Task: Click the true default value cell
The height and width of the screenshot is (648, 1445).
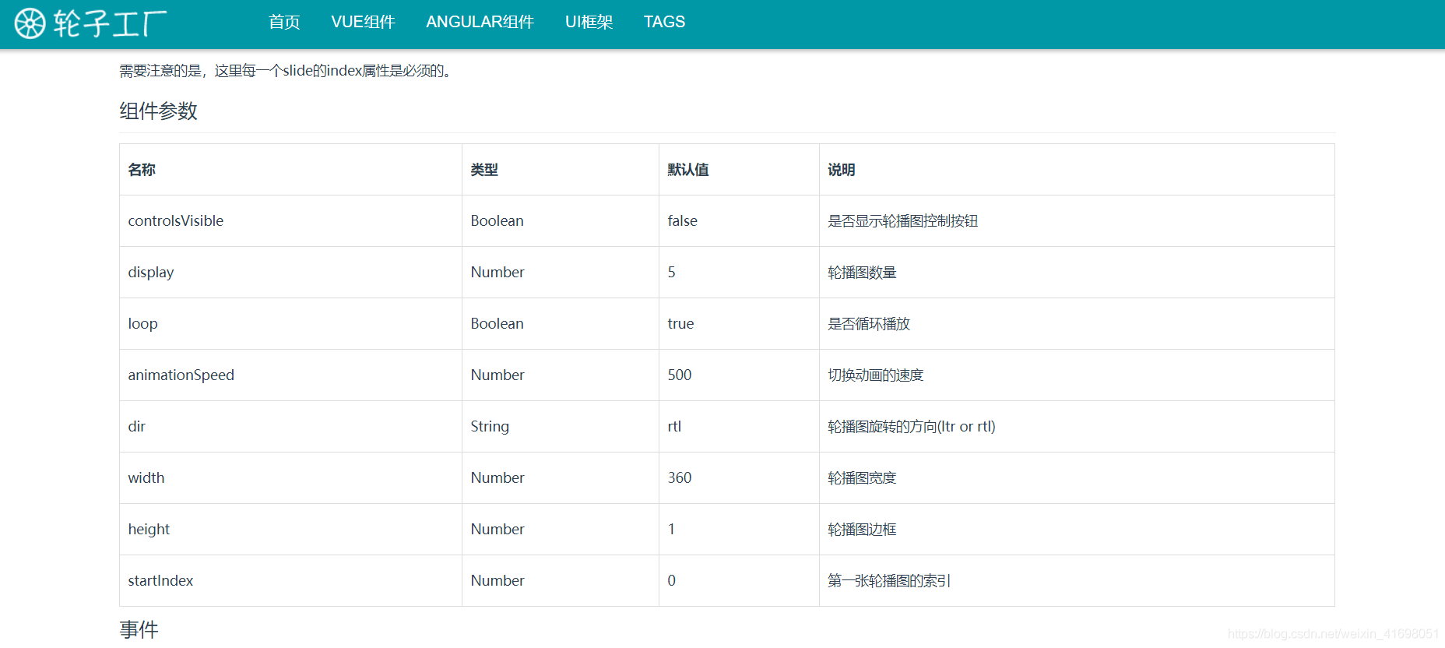Action: pos(680,324)
